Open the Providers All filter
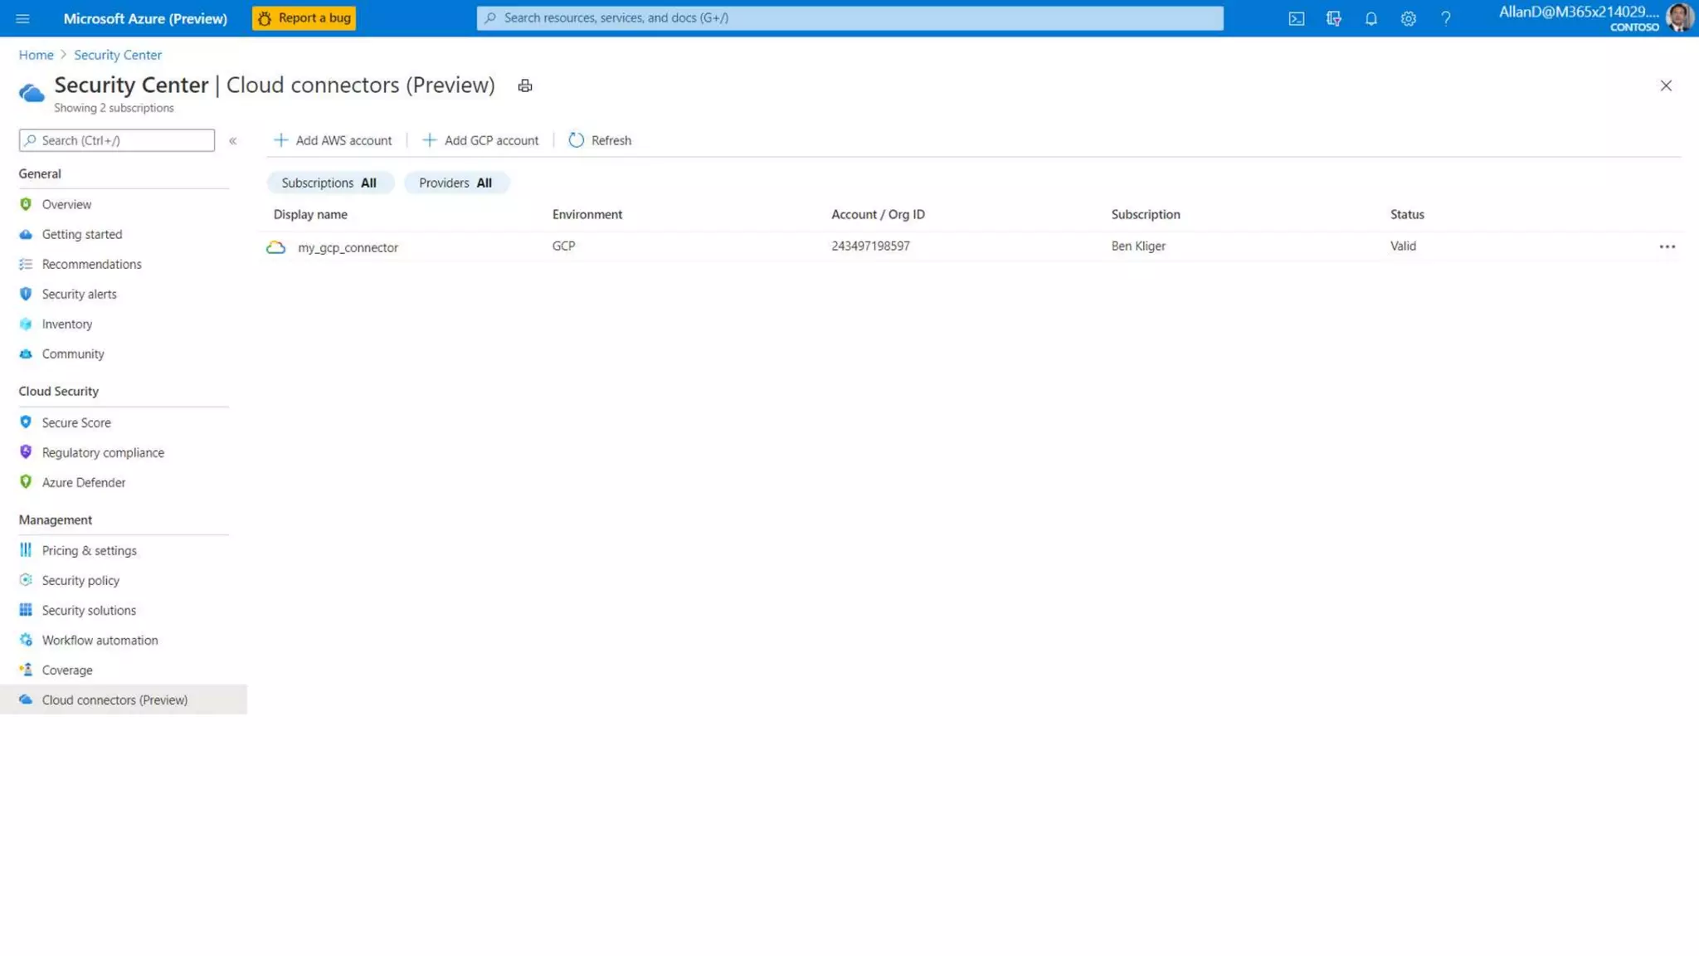This screenshot has width=1699, height=956. 455,183
